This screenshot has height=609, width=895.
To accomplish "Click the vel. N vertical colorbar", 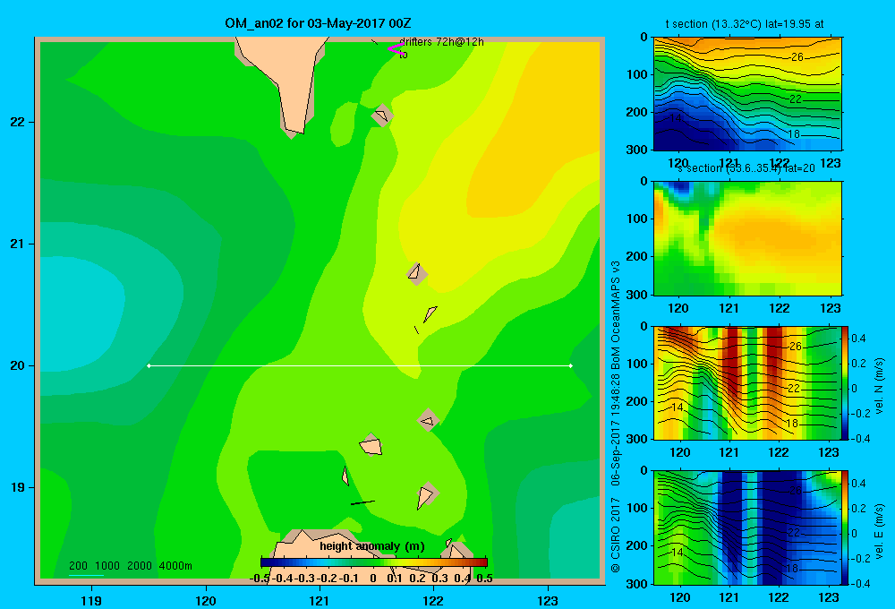I will [x=846, y=382].
